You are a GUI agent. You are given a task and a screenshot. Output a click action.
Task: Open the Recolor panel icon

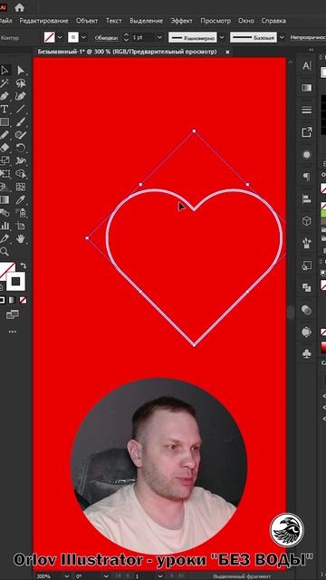pos(306,332)
